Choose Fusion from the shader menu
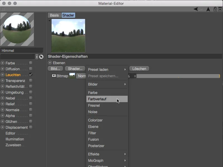223x167 pixels. pos(107,139)
